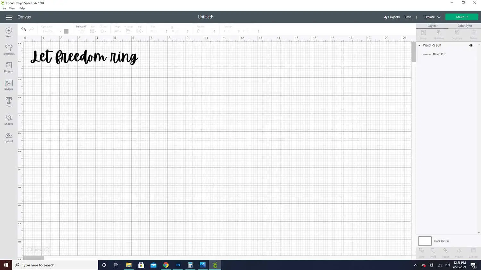Open the Templates panel
The height and width of the screenshot is (270, 481).
[9, 50]
